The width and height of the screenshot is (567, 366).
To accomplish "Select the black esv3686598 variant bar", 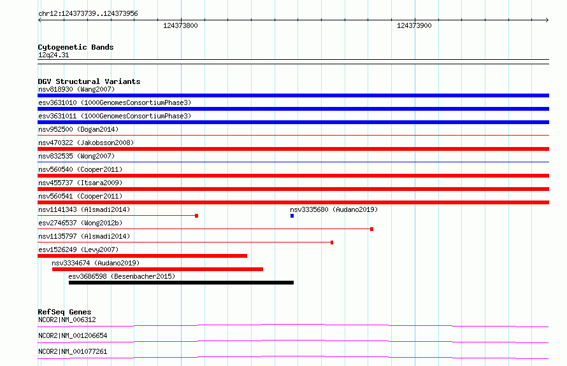I will (x=181, y=283).
